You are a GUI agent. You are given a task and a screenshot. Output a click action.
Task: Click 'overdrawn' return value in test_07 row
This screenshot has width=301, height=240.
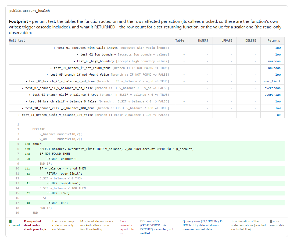tap(273, 88)
